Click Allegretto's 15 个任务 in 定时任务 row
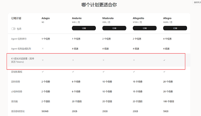This screenshot has width=201, height=116. 137,82
